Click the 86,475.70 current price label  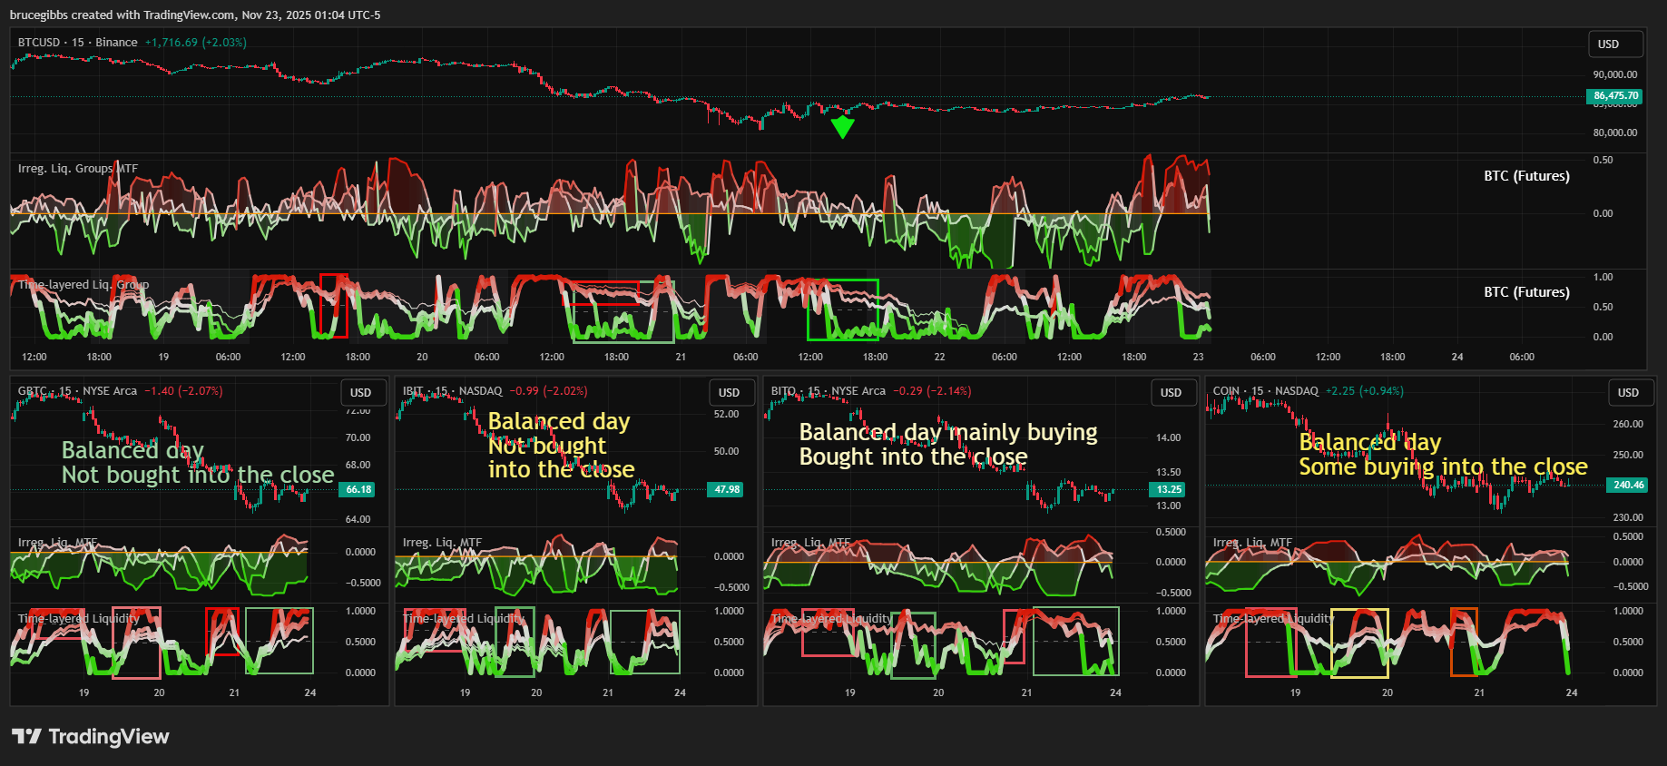coord(1615,96)
